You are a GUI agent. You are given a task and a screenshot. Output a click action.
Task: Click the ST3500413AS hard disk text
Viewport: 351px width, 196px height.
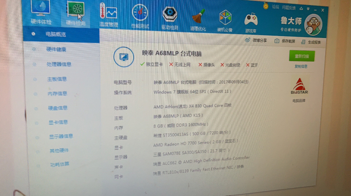(192, 134)
